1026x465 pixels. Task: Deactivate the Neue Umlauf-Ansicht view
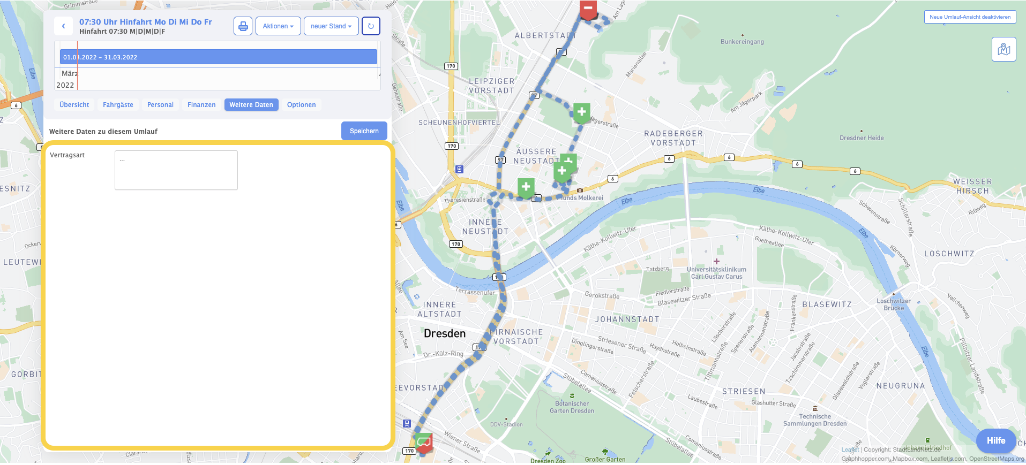click(x=970, y=17)
